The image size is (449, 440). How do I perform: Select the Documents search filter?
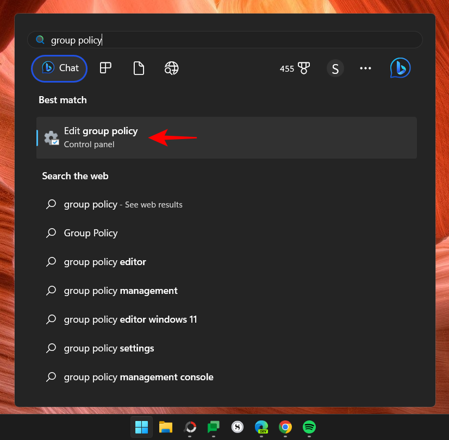(139, 68)
